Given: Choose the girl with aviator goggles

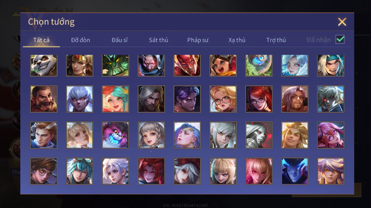Looking at the screenshot, I should (223, 65).
